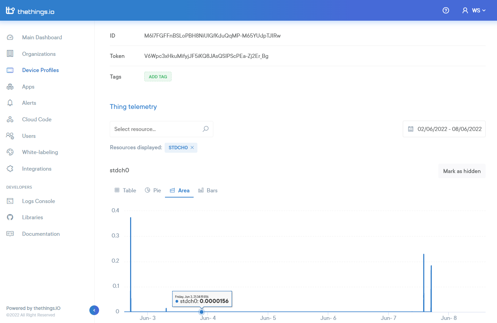Click the Thing telemetry heading

[x=133, y=107]
